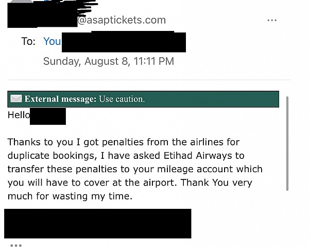This screenshot has width=309, height=247.
Task: Click the redacted recipient address after You
Action: (123, 41)
